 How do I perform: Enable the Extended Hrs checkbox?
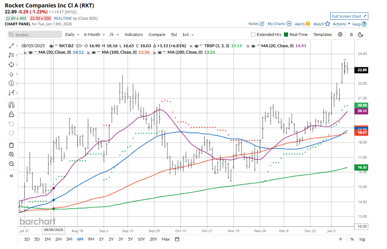(253, 35)
